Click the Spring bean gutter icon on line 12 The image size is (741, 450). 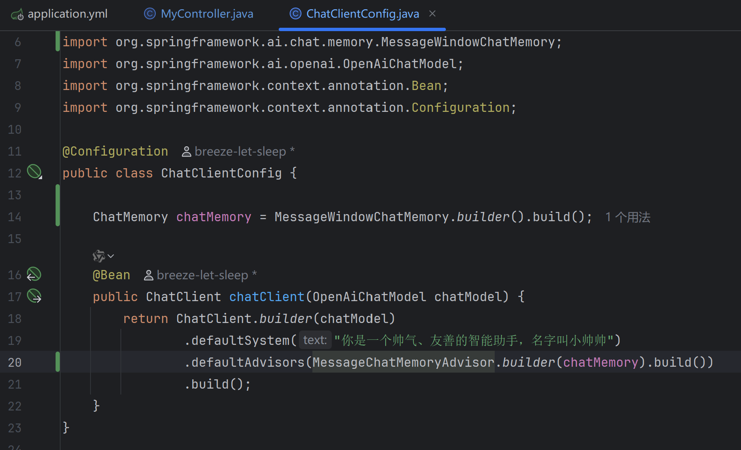(x=35, y=172)
